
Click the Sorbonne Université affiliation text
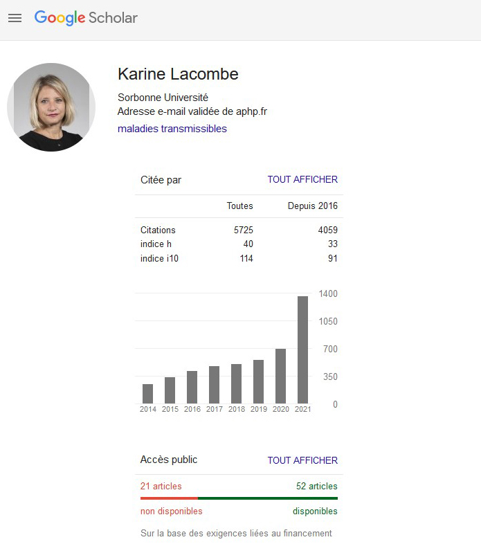tap(163, 98)
